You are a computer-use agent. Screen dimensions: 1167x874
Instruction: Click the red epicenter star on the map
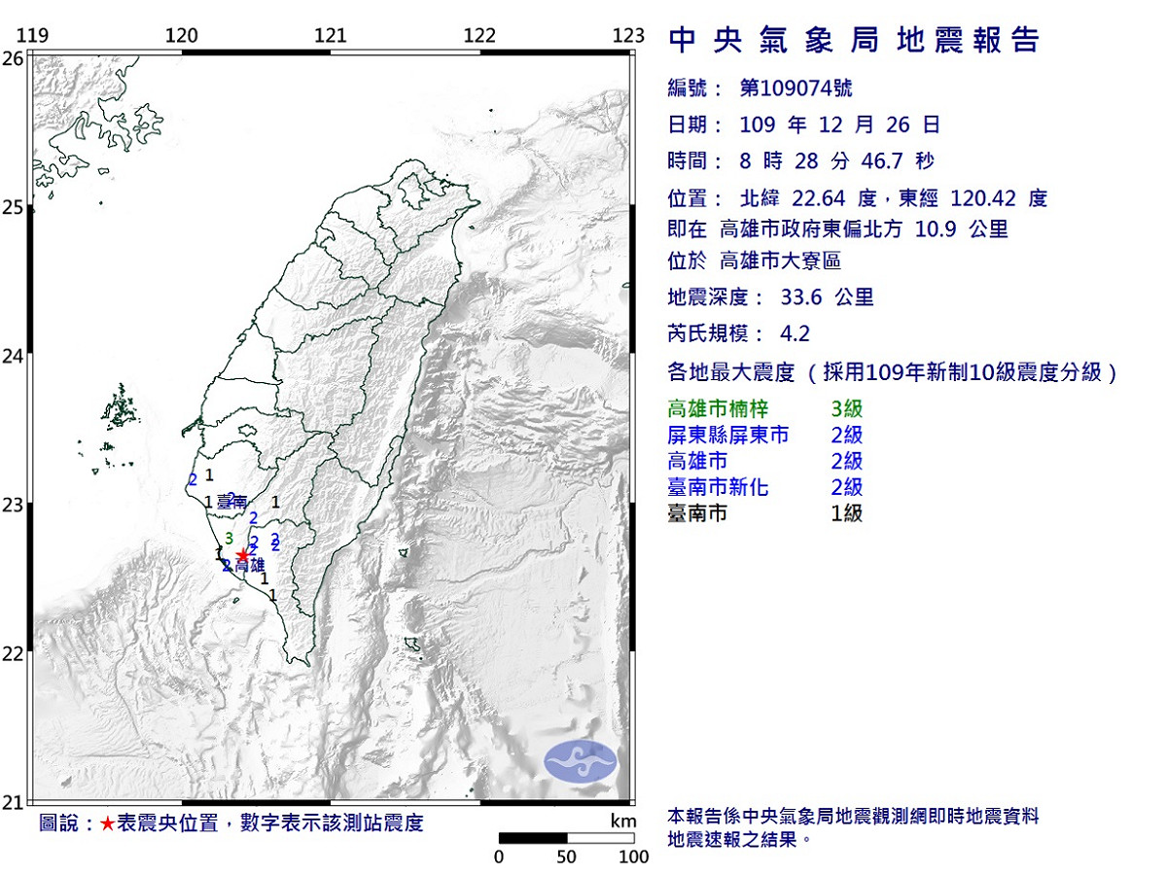242,555
